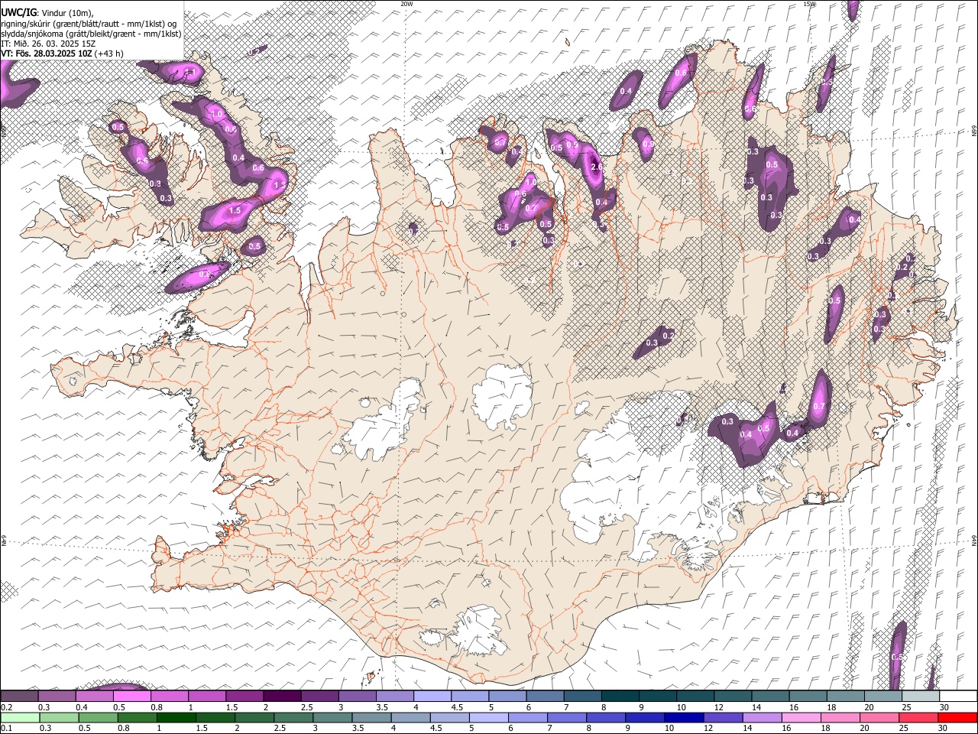Click the '(+43 h)' forecast offset text

point(110,54)
